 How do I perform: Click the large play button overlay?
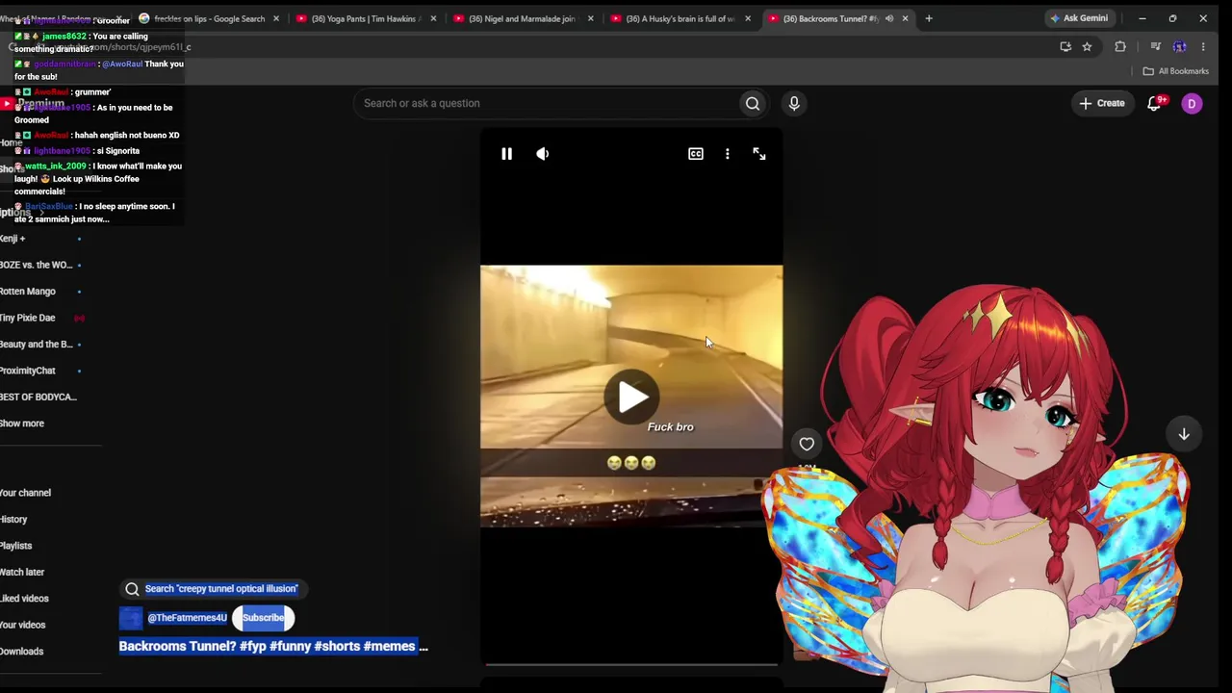tap(631, 397)
